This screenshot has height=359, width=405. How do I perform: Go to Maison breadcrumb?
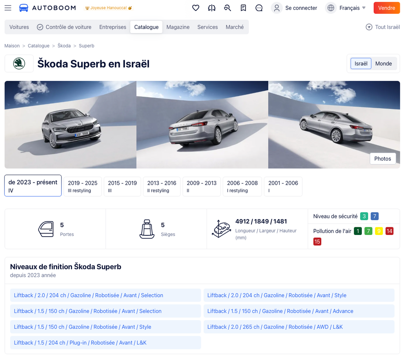click(x=12, y=46)
